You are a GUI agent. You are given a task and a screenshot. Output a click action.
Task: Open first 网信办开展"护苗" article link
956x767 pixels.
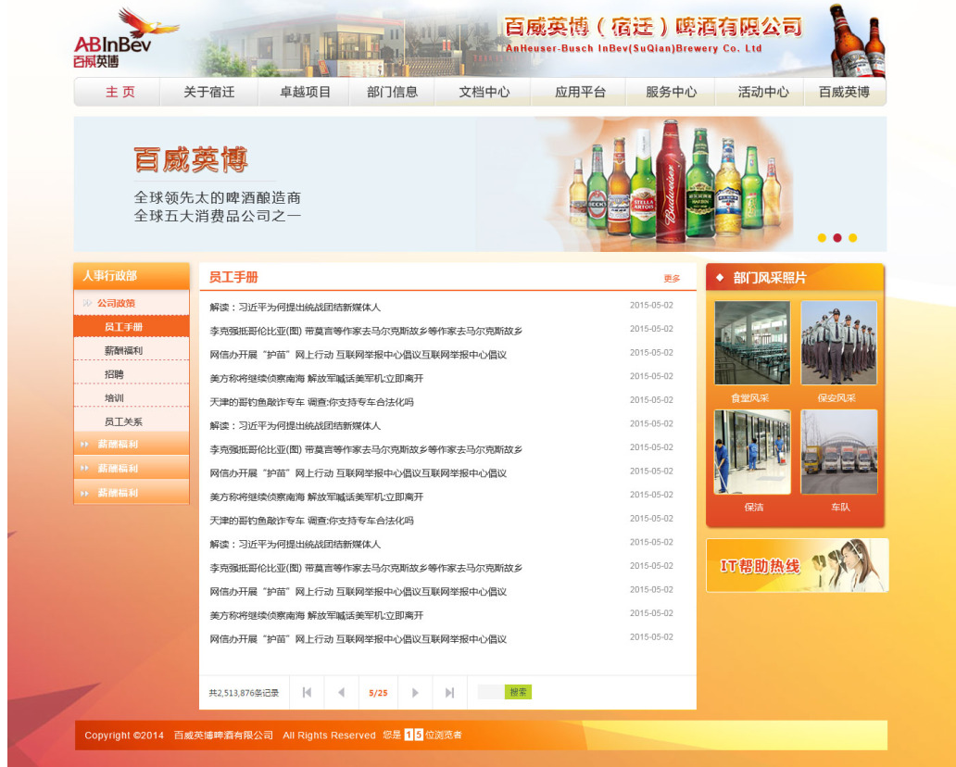point(358,355)
